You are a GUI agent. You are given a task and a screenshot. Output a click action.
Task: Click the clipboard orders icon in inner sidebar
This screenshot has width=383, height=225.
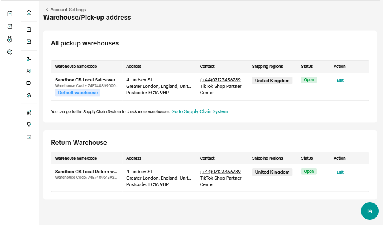click(29, 29)
